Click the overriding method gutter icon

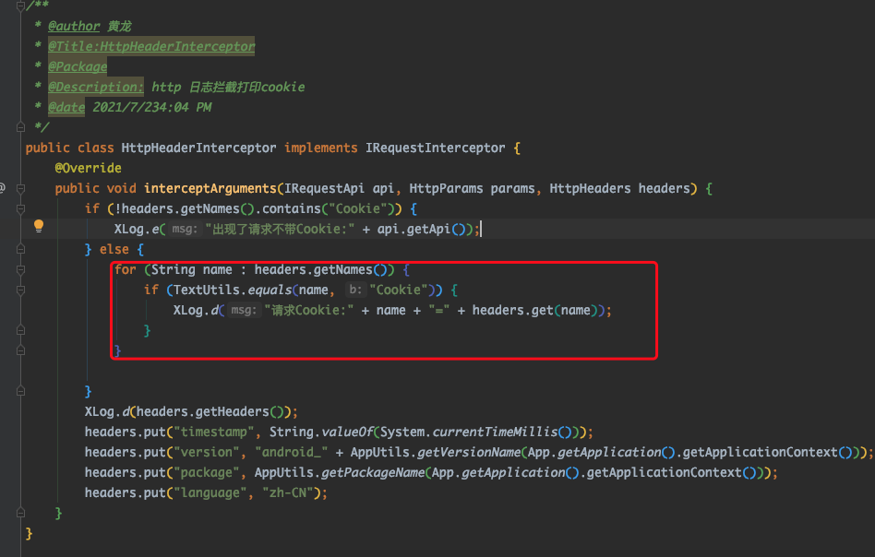point(3,188)
